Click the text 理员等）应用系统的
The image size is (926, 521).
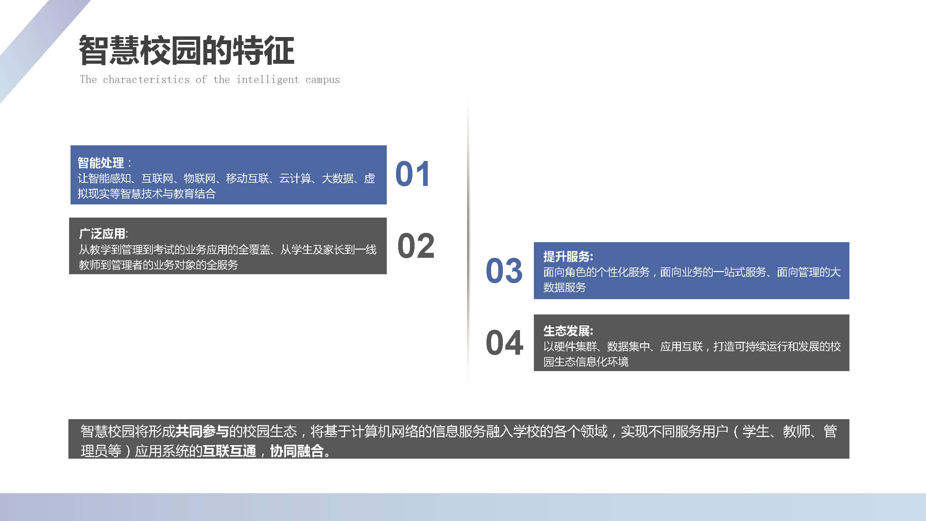[x=141, y=451]
